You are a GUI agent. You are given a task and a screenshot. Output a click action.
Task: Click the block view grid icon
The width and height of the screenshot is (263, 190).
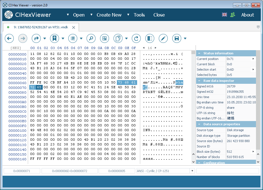point(104,38)
